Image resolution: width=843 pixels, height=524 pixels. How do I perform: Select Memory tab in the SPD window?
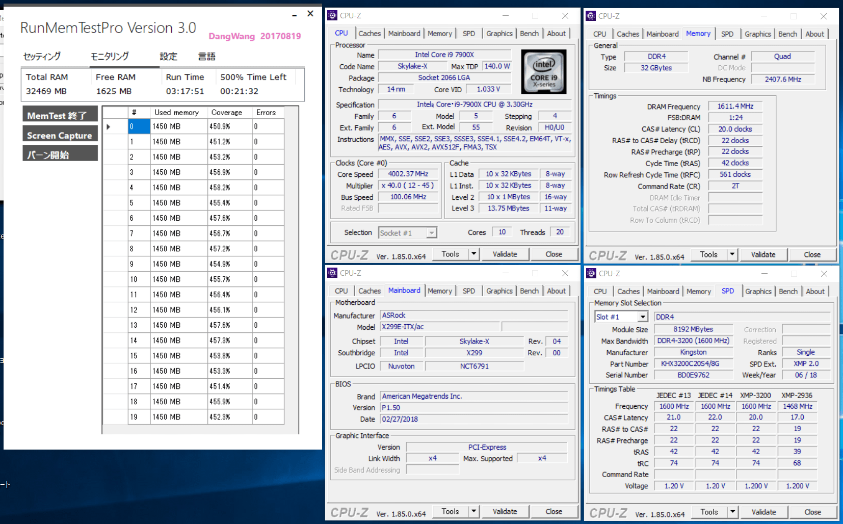click(x=698, y=292)
